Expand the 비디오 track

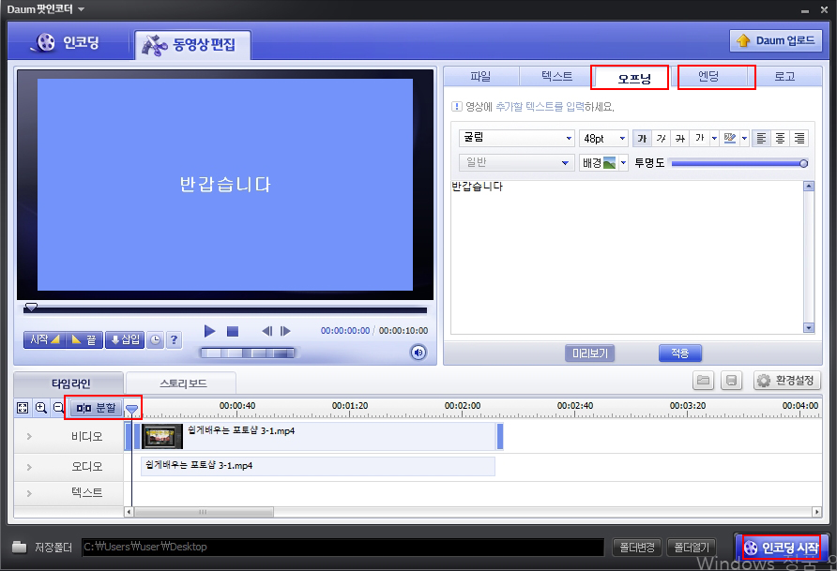click(x=29, y=436)
